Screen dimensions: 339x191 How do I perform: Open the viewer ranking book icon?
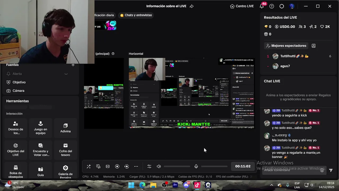(x=314, y=46)
